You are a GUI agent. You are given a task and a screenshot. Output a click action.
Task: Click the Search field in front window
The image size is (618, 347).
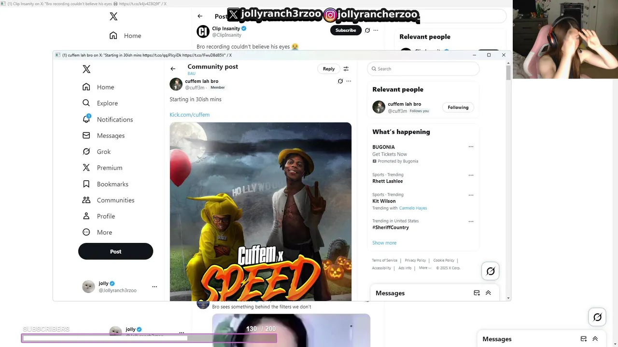pos(423,69)
